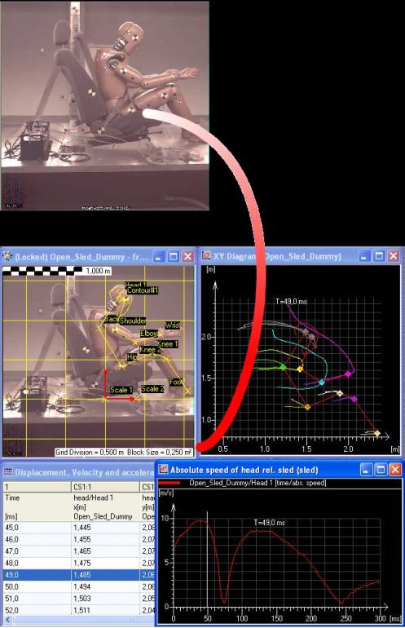Screen dimensions: 405x628
Task: Click the magenta marker in XY Diagram
Action: 348,374
